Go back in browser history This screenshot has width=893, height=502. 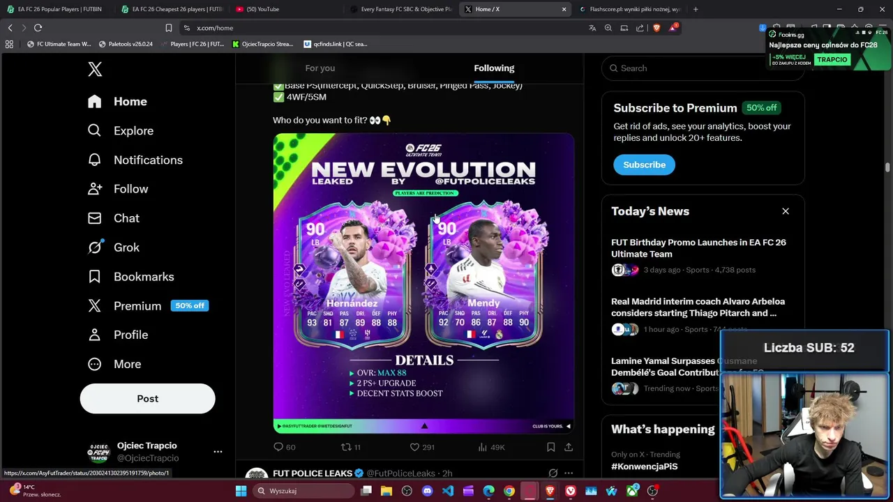click(10, 28)
